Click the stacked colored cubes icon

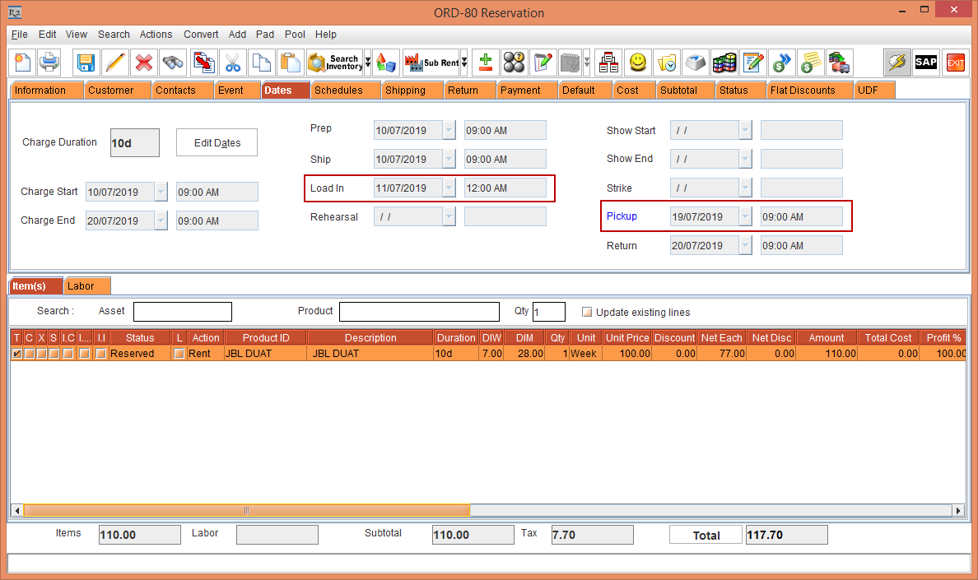[x=724, y=63]
